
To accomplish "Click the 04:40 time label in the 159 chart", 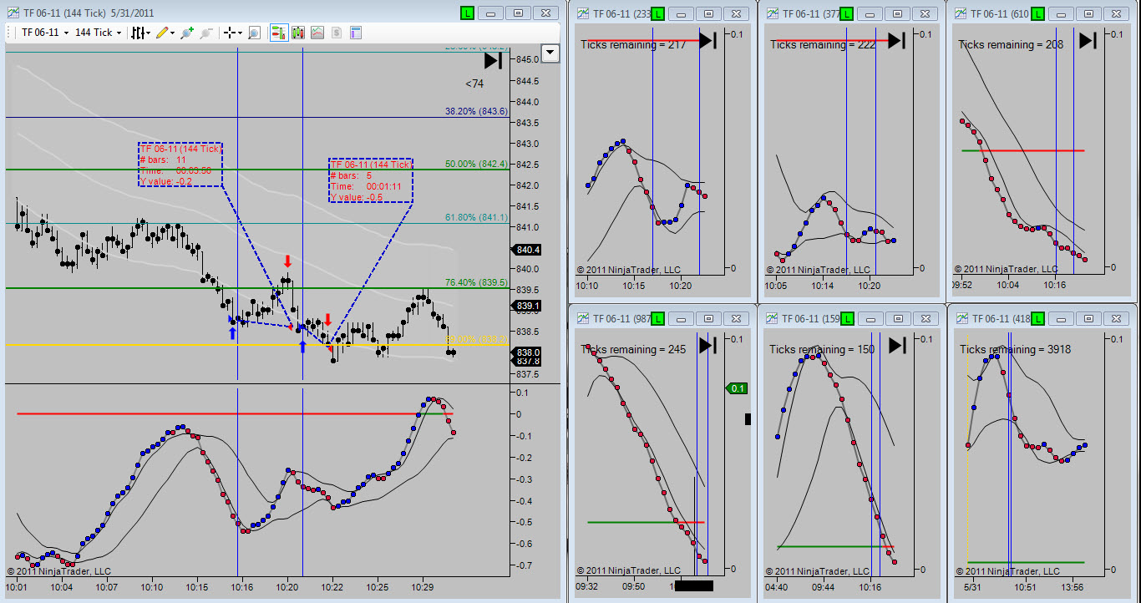I will tap(776, 588).
